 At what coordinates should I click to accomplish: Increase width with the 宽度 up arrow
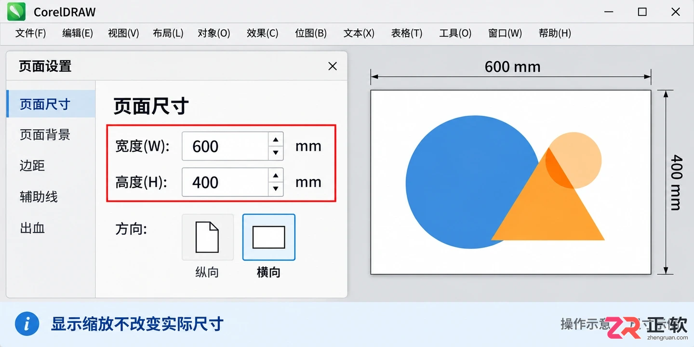click(x=276, y=140)
